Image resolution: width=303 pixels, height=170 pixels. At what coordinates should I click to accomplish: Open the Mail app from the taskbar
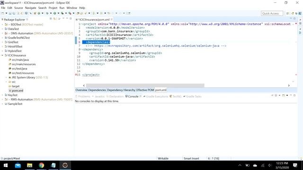tap(18, 165)
